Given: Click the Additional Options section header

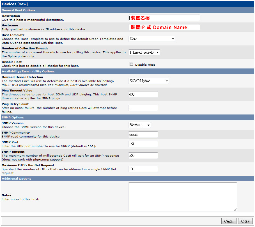Looking at the screenshot, I should 127,178.
